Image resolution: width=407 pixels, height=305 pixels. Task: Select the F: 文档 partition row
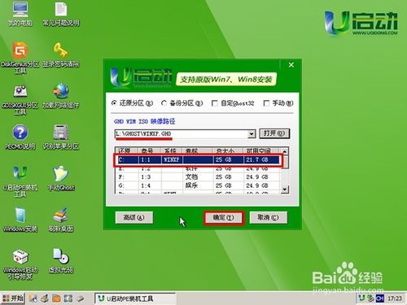198,177
